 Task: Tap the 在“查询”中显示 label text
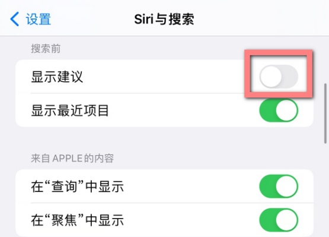click(78, 187)
